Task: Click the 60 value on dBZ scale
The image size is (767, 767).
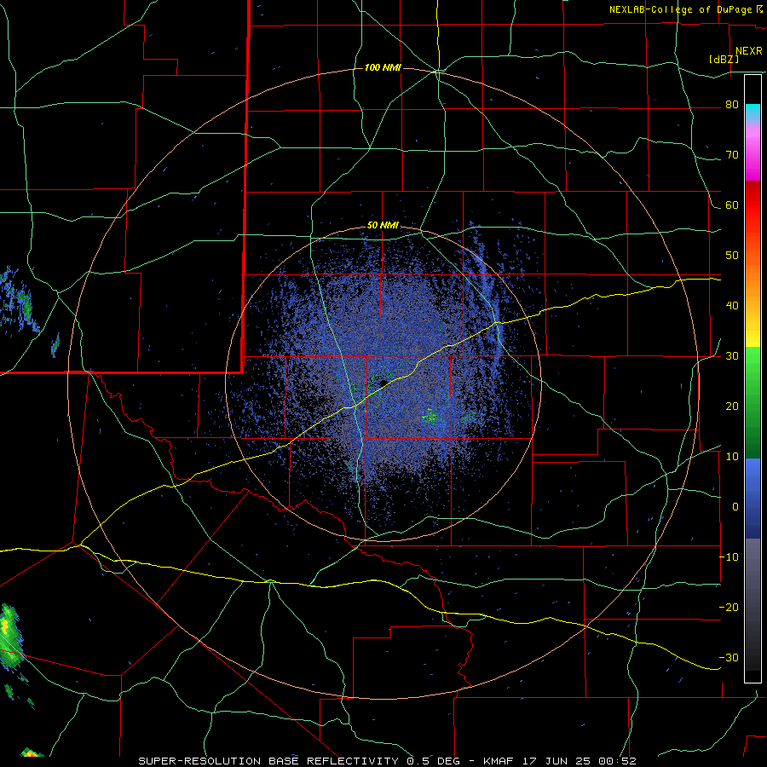Action: 732,205
